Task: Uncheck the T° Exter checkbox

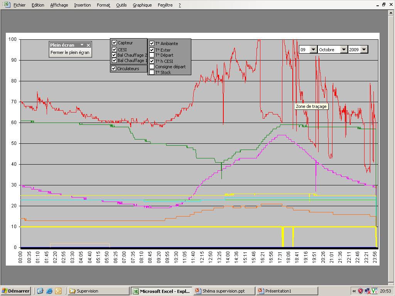Action: tap(152, 50)
